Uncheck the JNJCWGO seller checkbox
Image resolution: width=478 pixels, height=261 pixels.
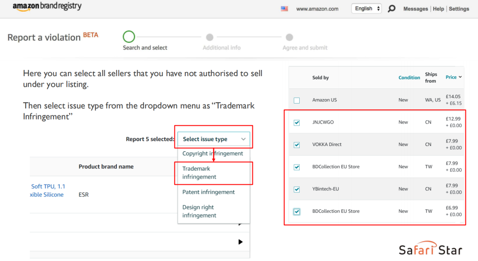(x=297, y=123)
